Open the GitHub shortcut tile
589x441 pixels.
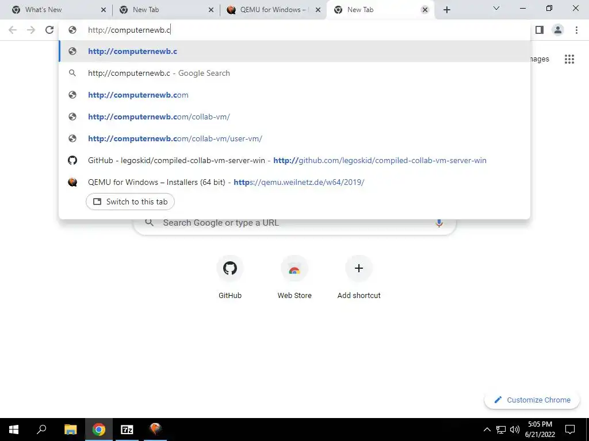click(230, 277)
